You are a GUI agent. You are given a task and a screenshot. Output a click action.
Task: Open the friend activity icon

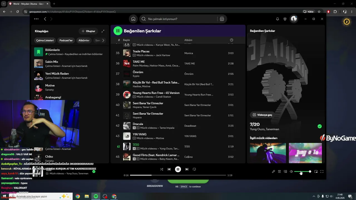(x=285, y=19)
